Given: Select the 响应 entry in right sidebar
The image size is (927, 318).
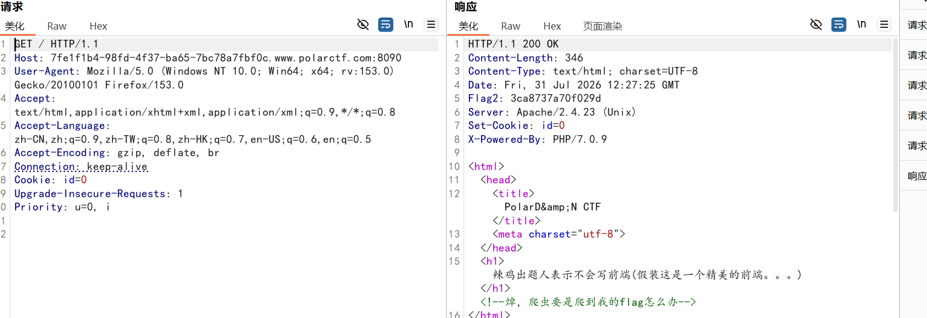Looking at the screenshot, I should click(x=917, y=176).
